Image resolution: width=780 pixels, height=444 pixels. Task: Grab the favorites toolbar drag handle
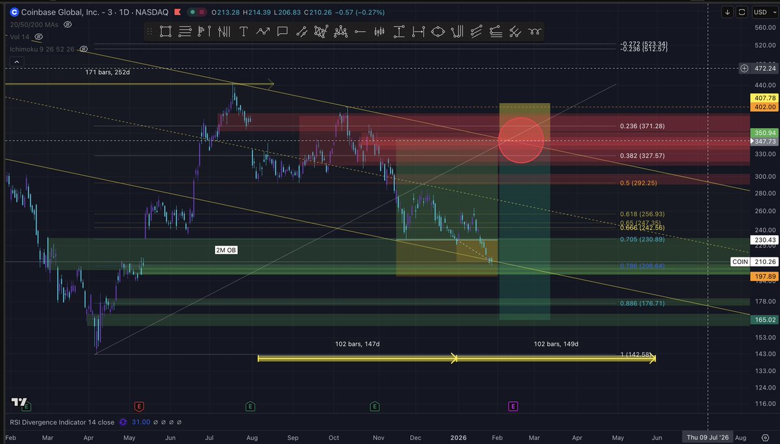pos(149,31)
